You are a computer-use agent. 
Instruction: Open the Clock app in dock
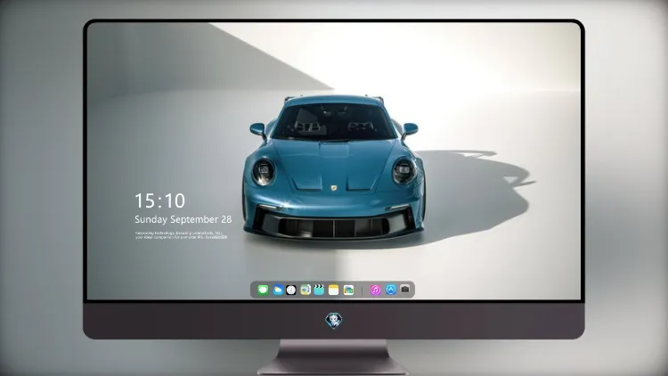pos(291,290)
